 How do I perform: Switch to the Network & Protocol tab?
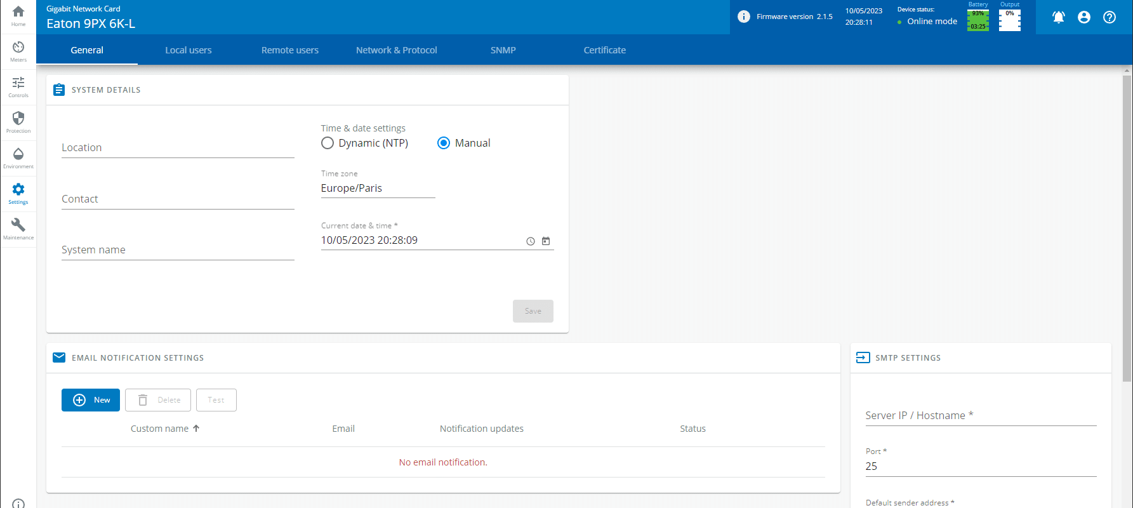pyautogui.click(x=397, y=50)
